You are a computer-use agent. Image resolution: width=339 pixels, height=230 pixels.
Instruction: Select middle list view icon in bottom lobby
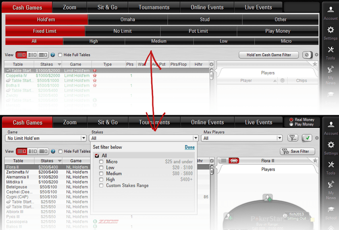33,151
